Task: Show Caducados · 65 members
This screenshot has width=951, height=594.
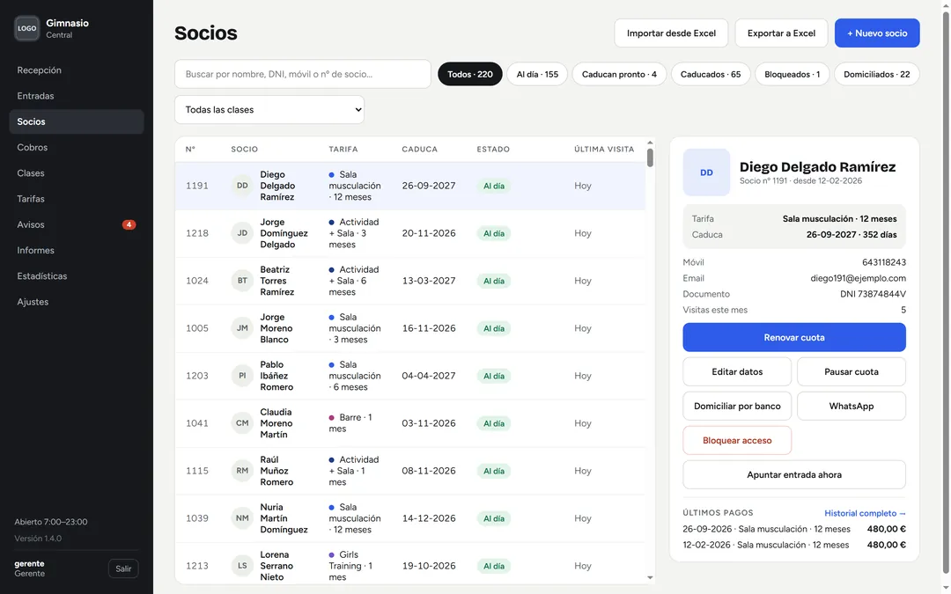Action: coord(711,74)
